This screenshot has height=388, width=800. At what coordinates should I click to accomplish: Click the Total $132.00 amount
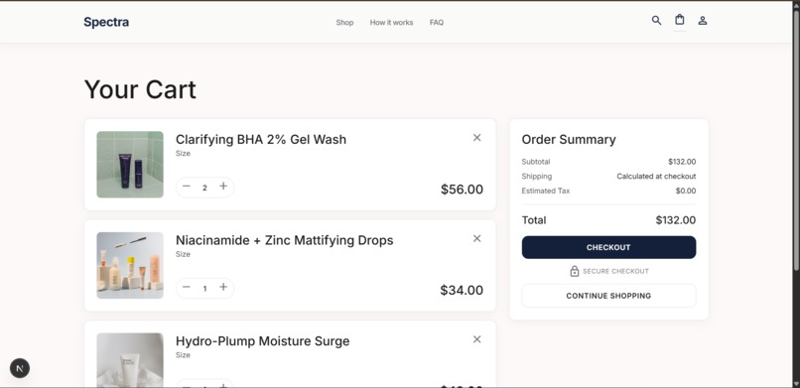tap(676, 220)
